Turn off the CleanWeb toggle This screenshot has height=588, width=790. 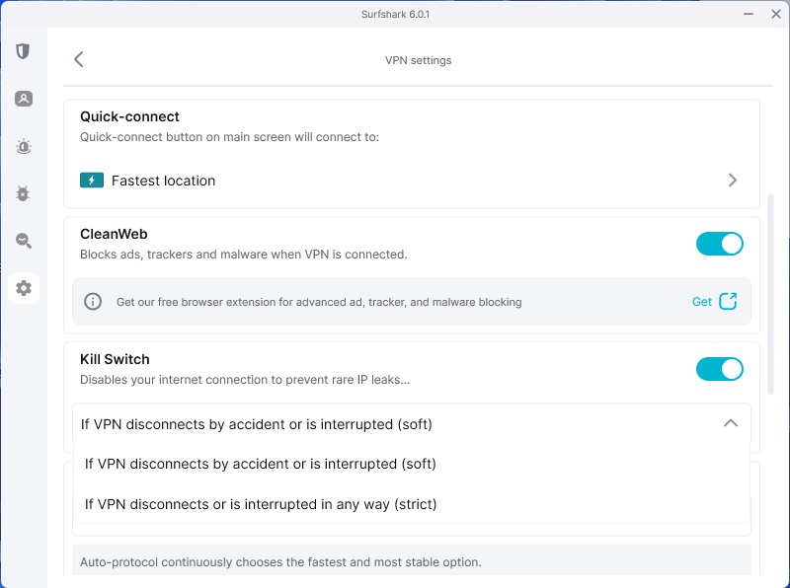click(x=720, y=244)
